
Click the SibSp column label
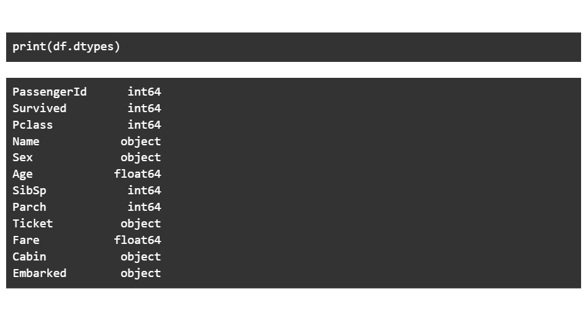tap(29, 191)
